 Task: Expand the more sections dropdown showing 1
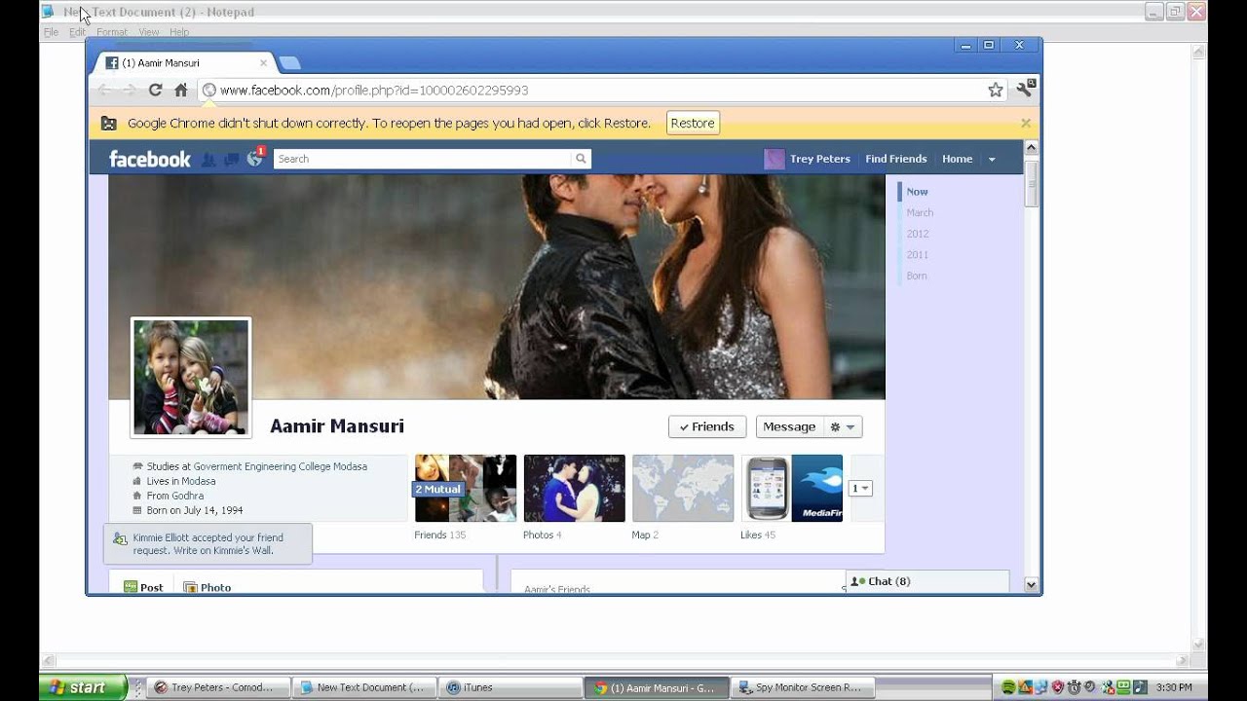861,489
